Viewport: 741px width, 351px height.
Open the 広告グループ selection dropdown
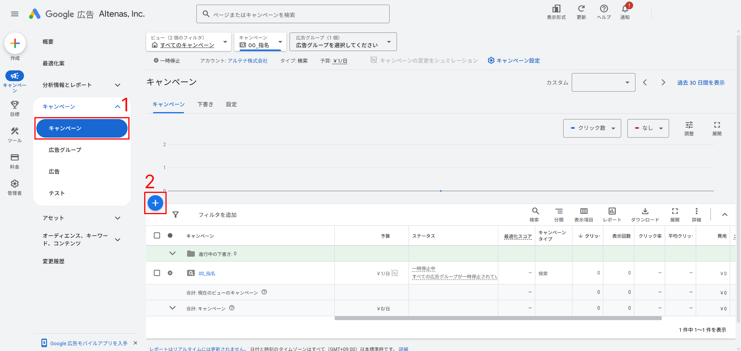coord(343,42)
